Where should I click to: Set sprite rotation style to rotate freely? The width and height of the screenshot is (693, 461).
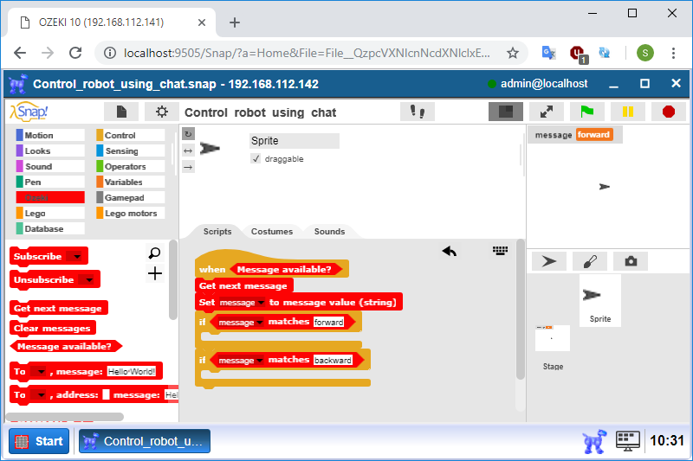click(188, 134)
